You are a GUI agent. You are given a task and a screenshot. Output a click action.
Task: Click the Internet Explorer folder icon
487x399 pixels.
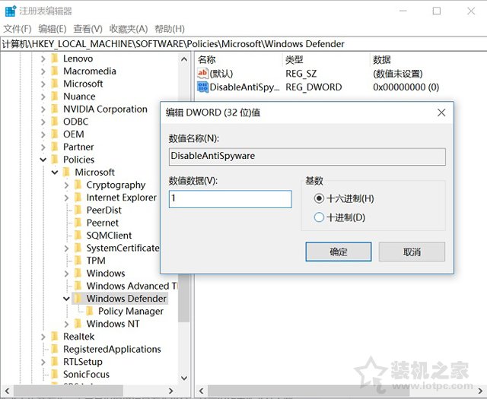(78, 198)
